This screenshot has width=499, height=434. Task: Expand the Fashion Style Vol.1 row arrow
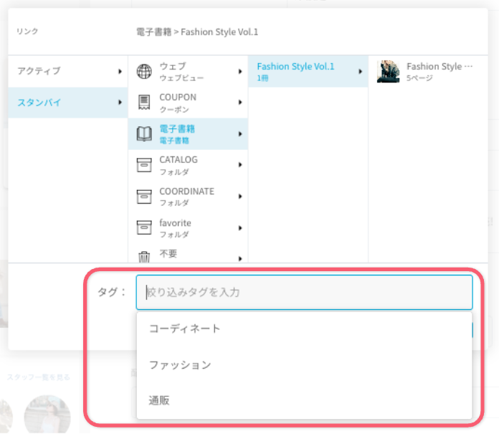click(x=360, y=71)
